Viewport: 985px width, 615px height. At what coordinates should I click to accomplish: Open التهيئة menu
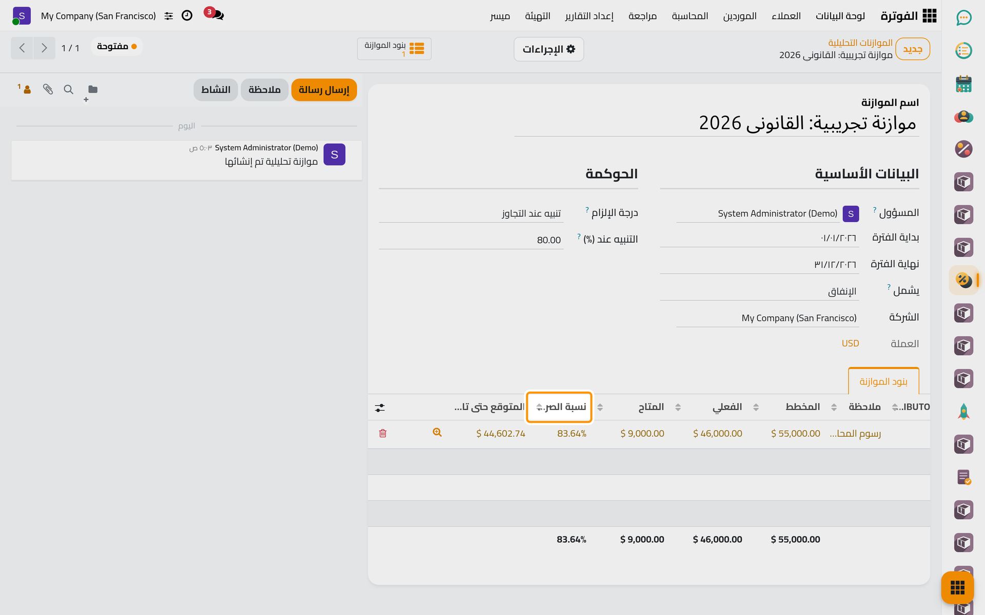point(538,16)
